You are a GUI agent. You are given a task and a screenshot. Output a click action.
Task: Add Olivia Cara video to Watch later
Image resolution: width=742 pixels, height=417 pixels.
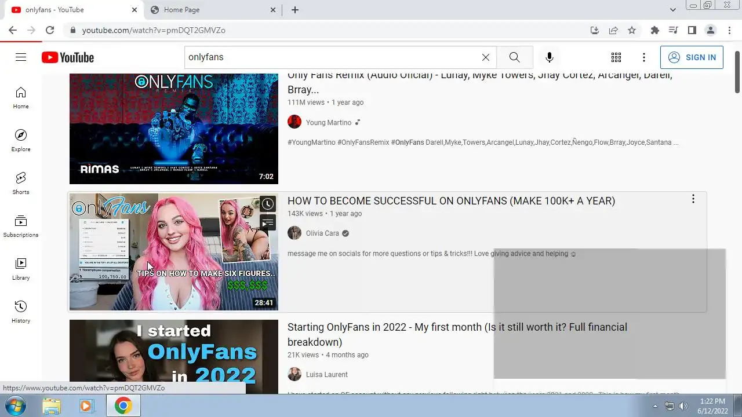pos(267,204)
